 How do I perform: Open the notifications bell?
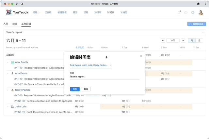(x=179, y=12)
